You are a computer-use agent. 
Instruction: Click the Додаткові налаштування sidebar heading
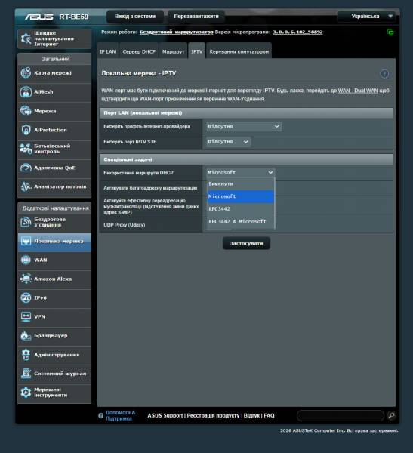pyautogui.click(x=55, y=208)
